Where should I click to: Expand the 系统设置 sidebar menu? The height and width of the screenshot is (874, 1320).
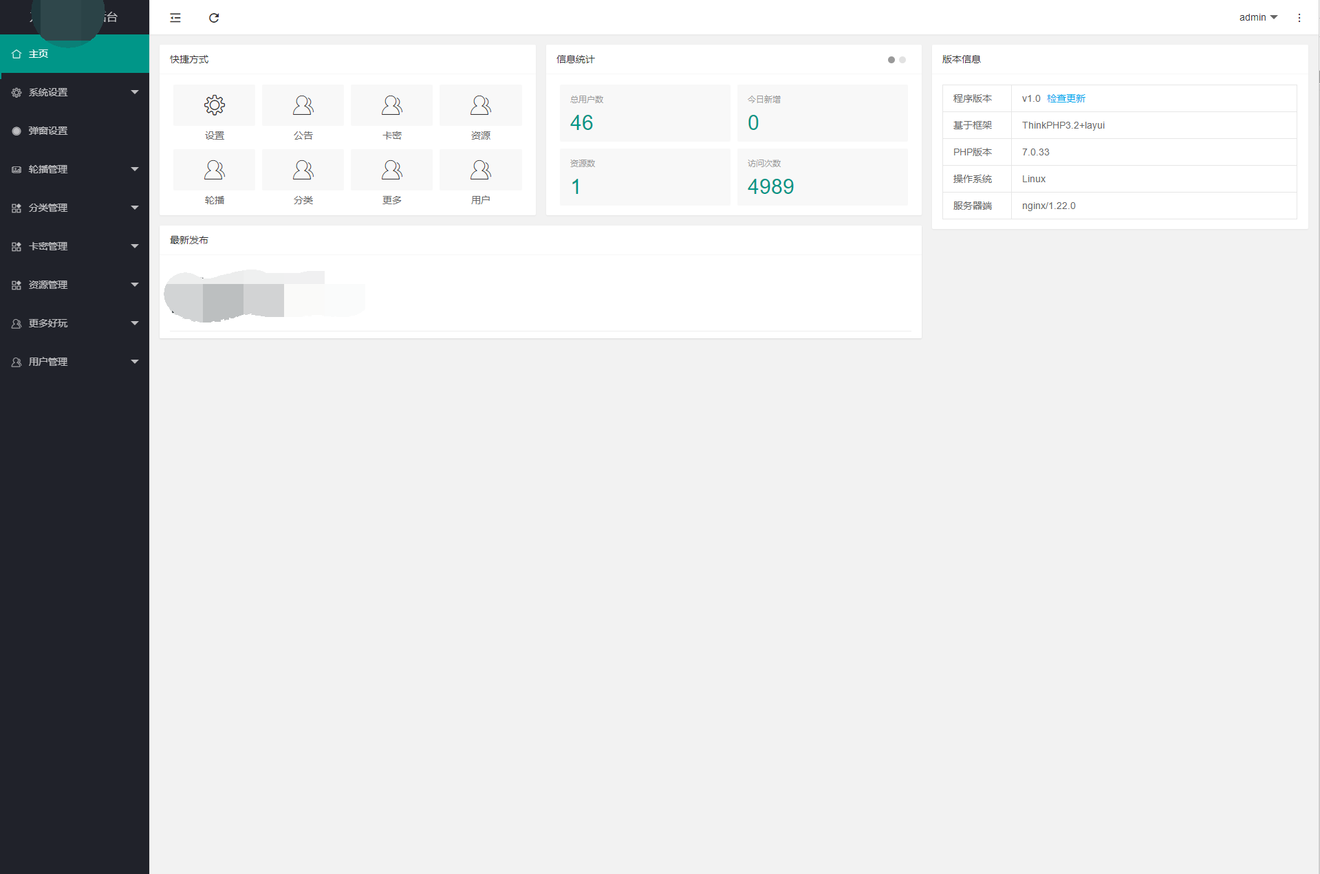click(x=74, y=92)
